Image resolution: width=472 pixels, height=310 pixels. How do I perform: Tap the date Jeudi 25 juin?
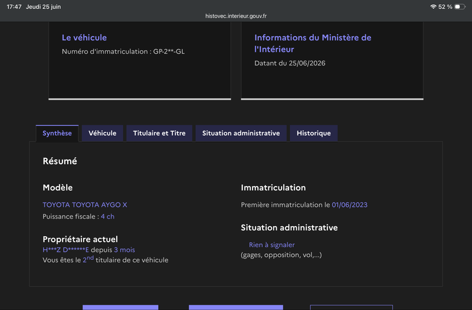pyautogui.click(x=43, y=6)
